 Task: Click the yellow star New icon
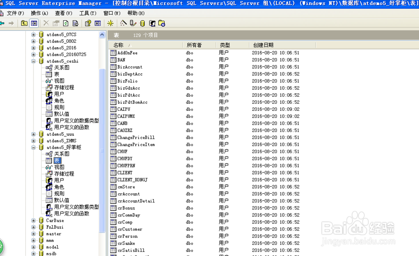[110, 23]
